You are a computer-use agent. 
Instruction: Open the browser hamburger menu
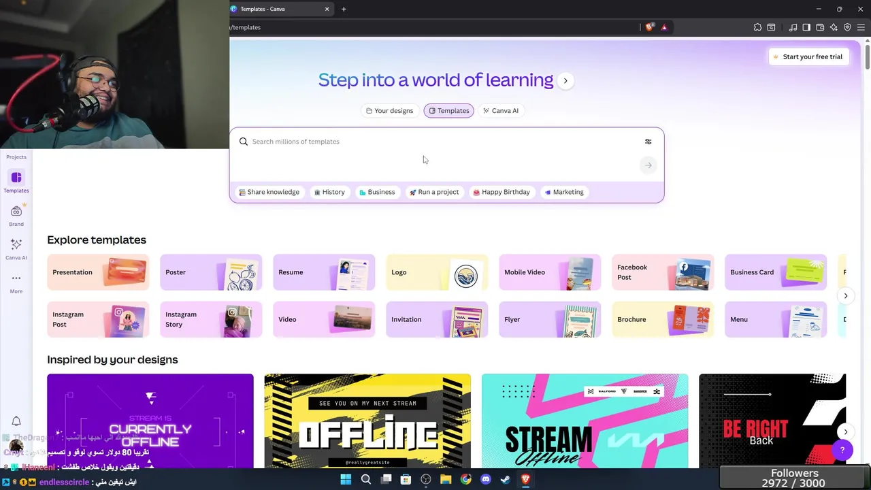coord(861,27)
